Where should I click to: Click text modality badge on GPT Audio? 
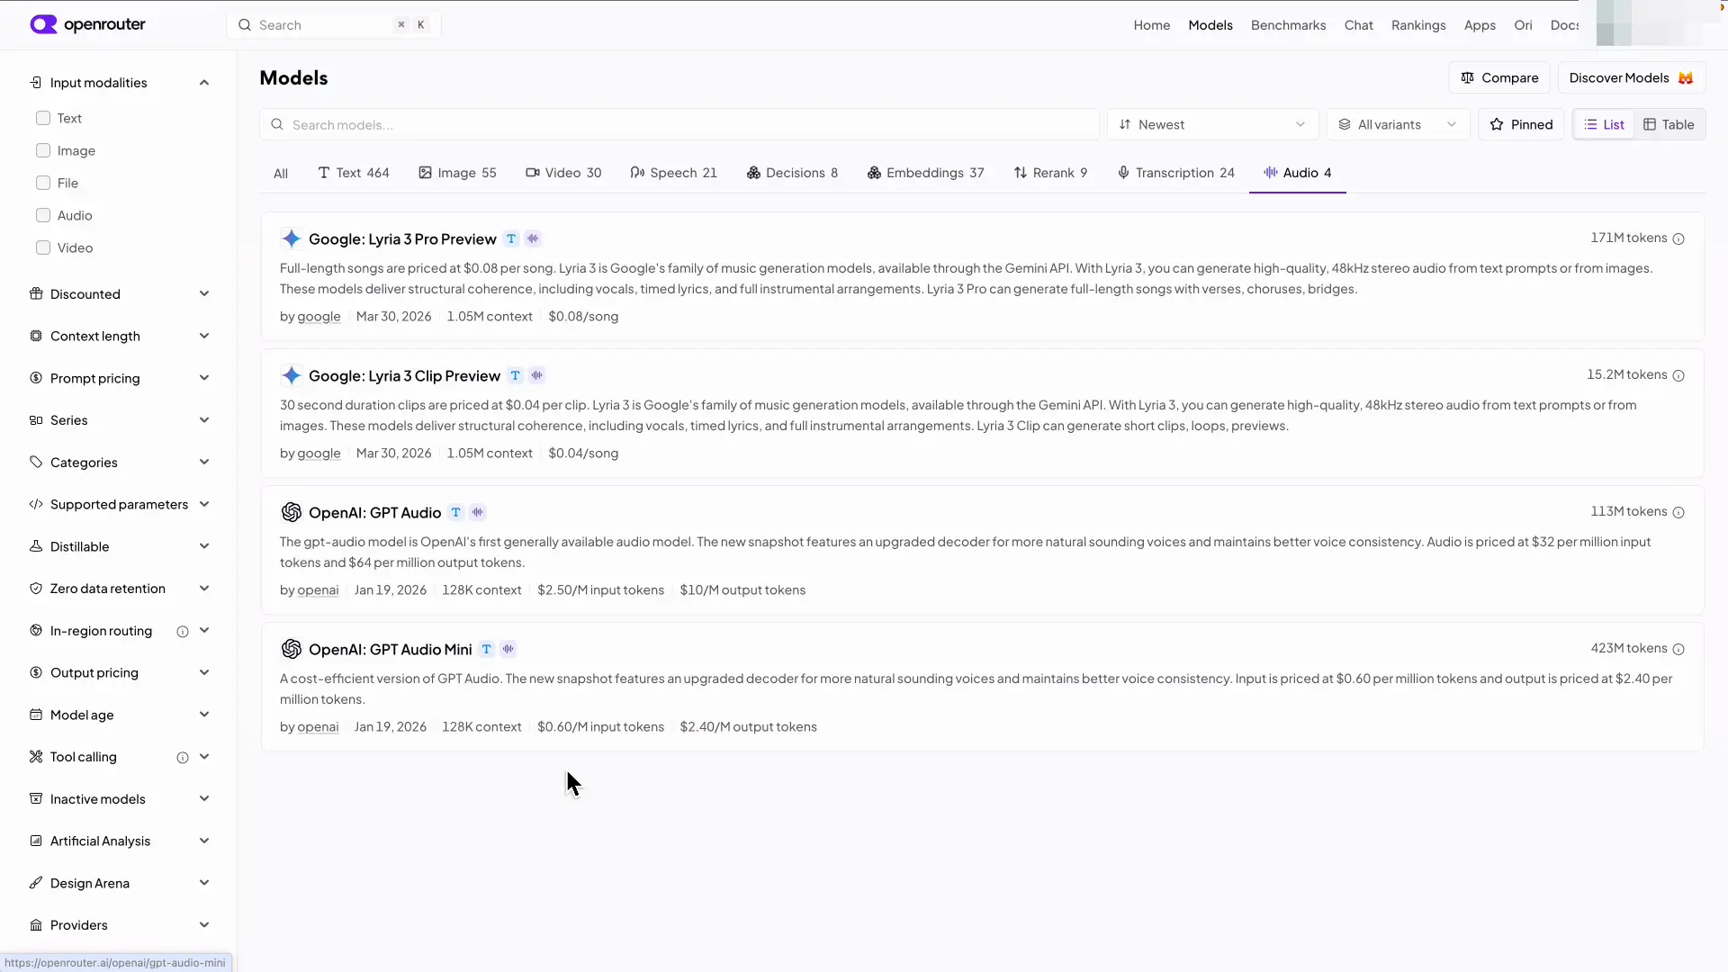pyautogui.click(x=455, y=512)
